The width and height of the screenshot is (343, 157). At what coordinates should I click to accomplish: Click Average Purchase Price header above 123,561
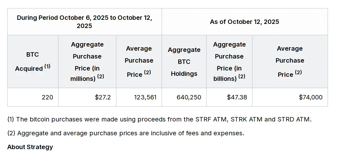click(139, 61)
